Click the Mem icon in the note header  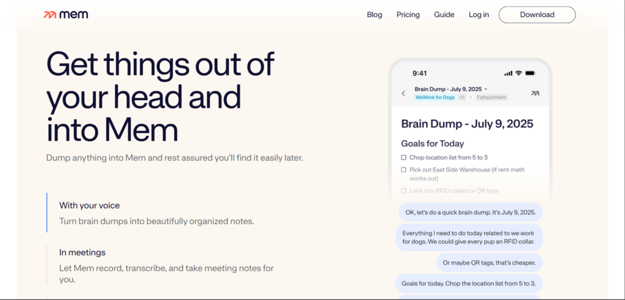(535, 93)
